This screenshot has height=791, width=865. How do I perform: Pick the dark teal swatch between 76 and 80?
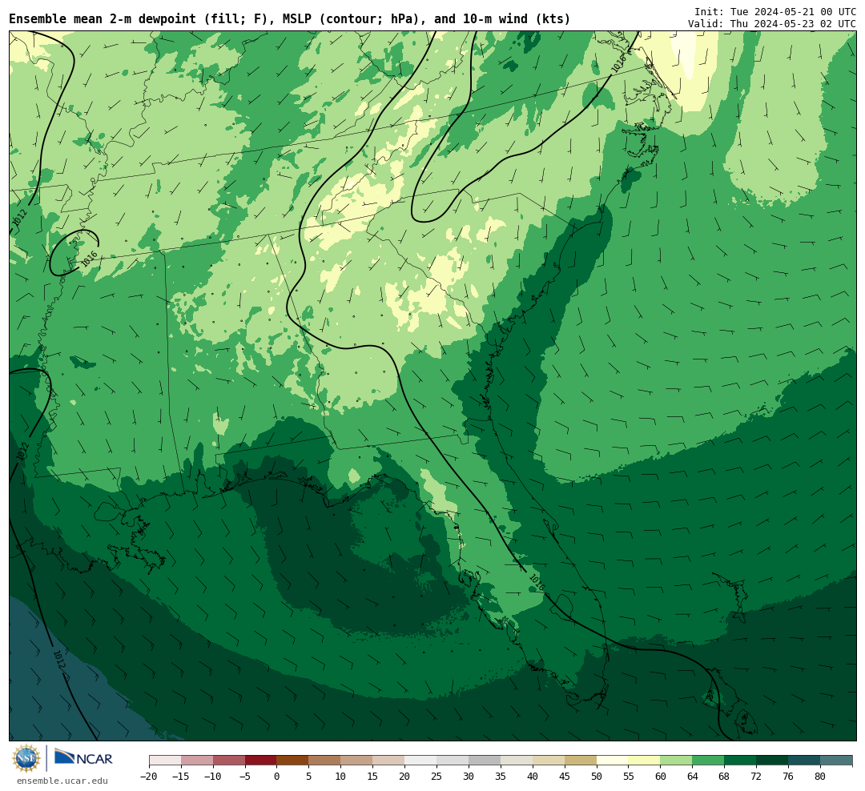point(805,761)
